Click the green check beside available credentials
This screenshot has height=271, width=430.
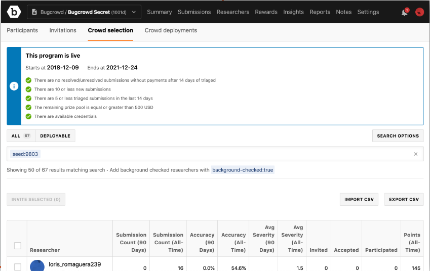(29, 117)
